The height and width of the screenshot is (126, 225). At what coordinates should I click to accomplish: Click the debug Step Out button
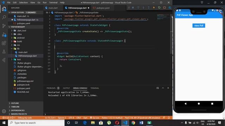[x=148, y=8]
